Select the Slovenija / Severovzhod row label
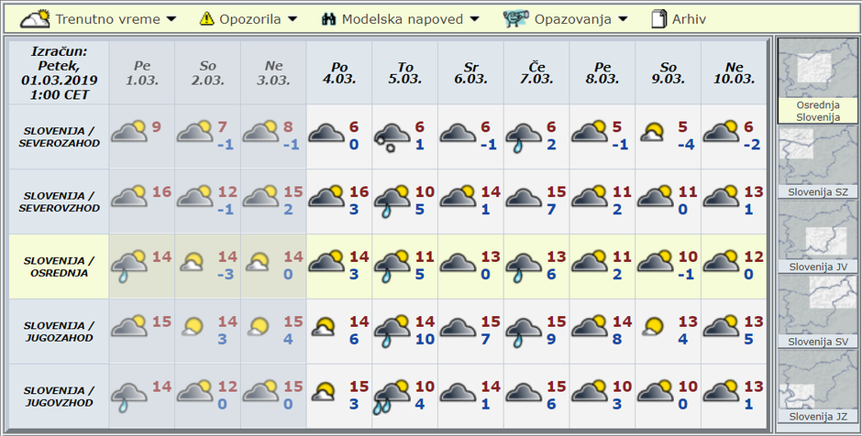The height and width of the screenshot is (436, 862). click(59, 202)
